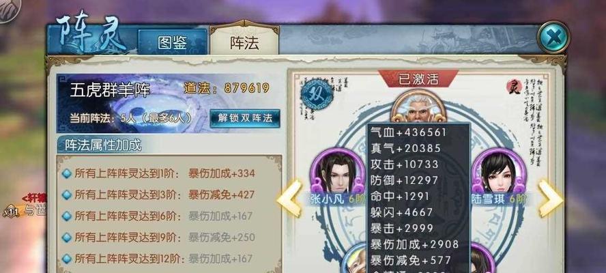The image size is (606, 273).
Task: Go to previous formation with left arrow
Action: (x=289, y=198)
